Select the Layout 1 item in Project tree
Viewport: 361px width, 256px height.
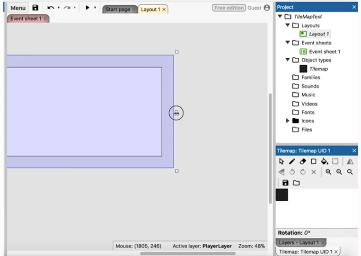(x=315, y=34)
